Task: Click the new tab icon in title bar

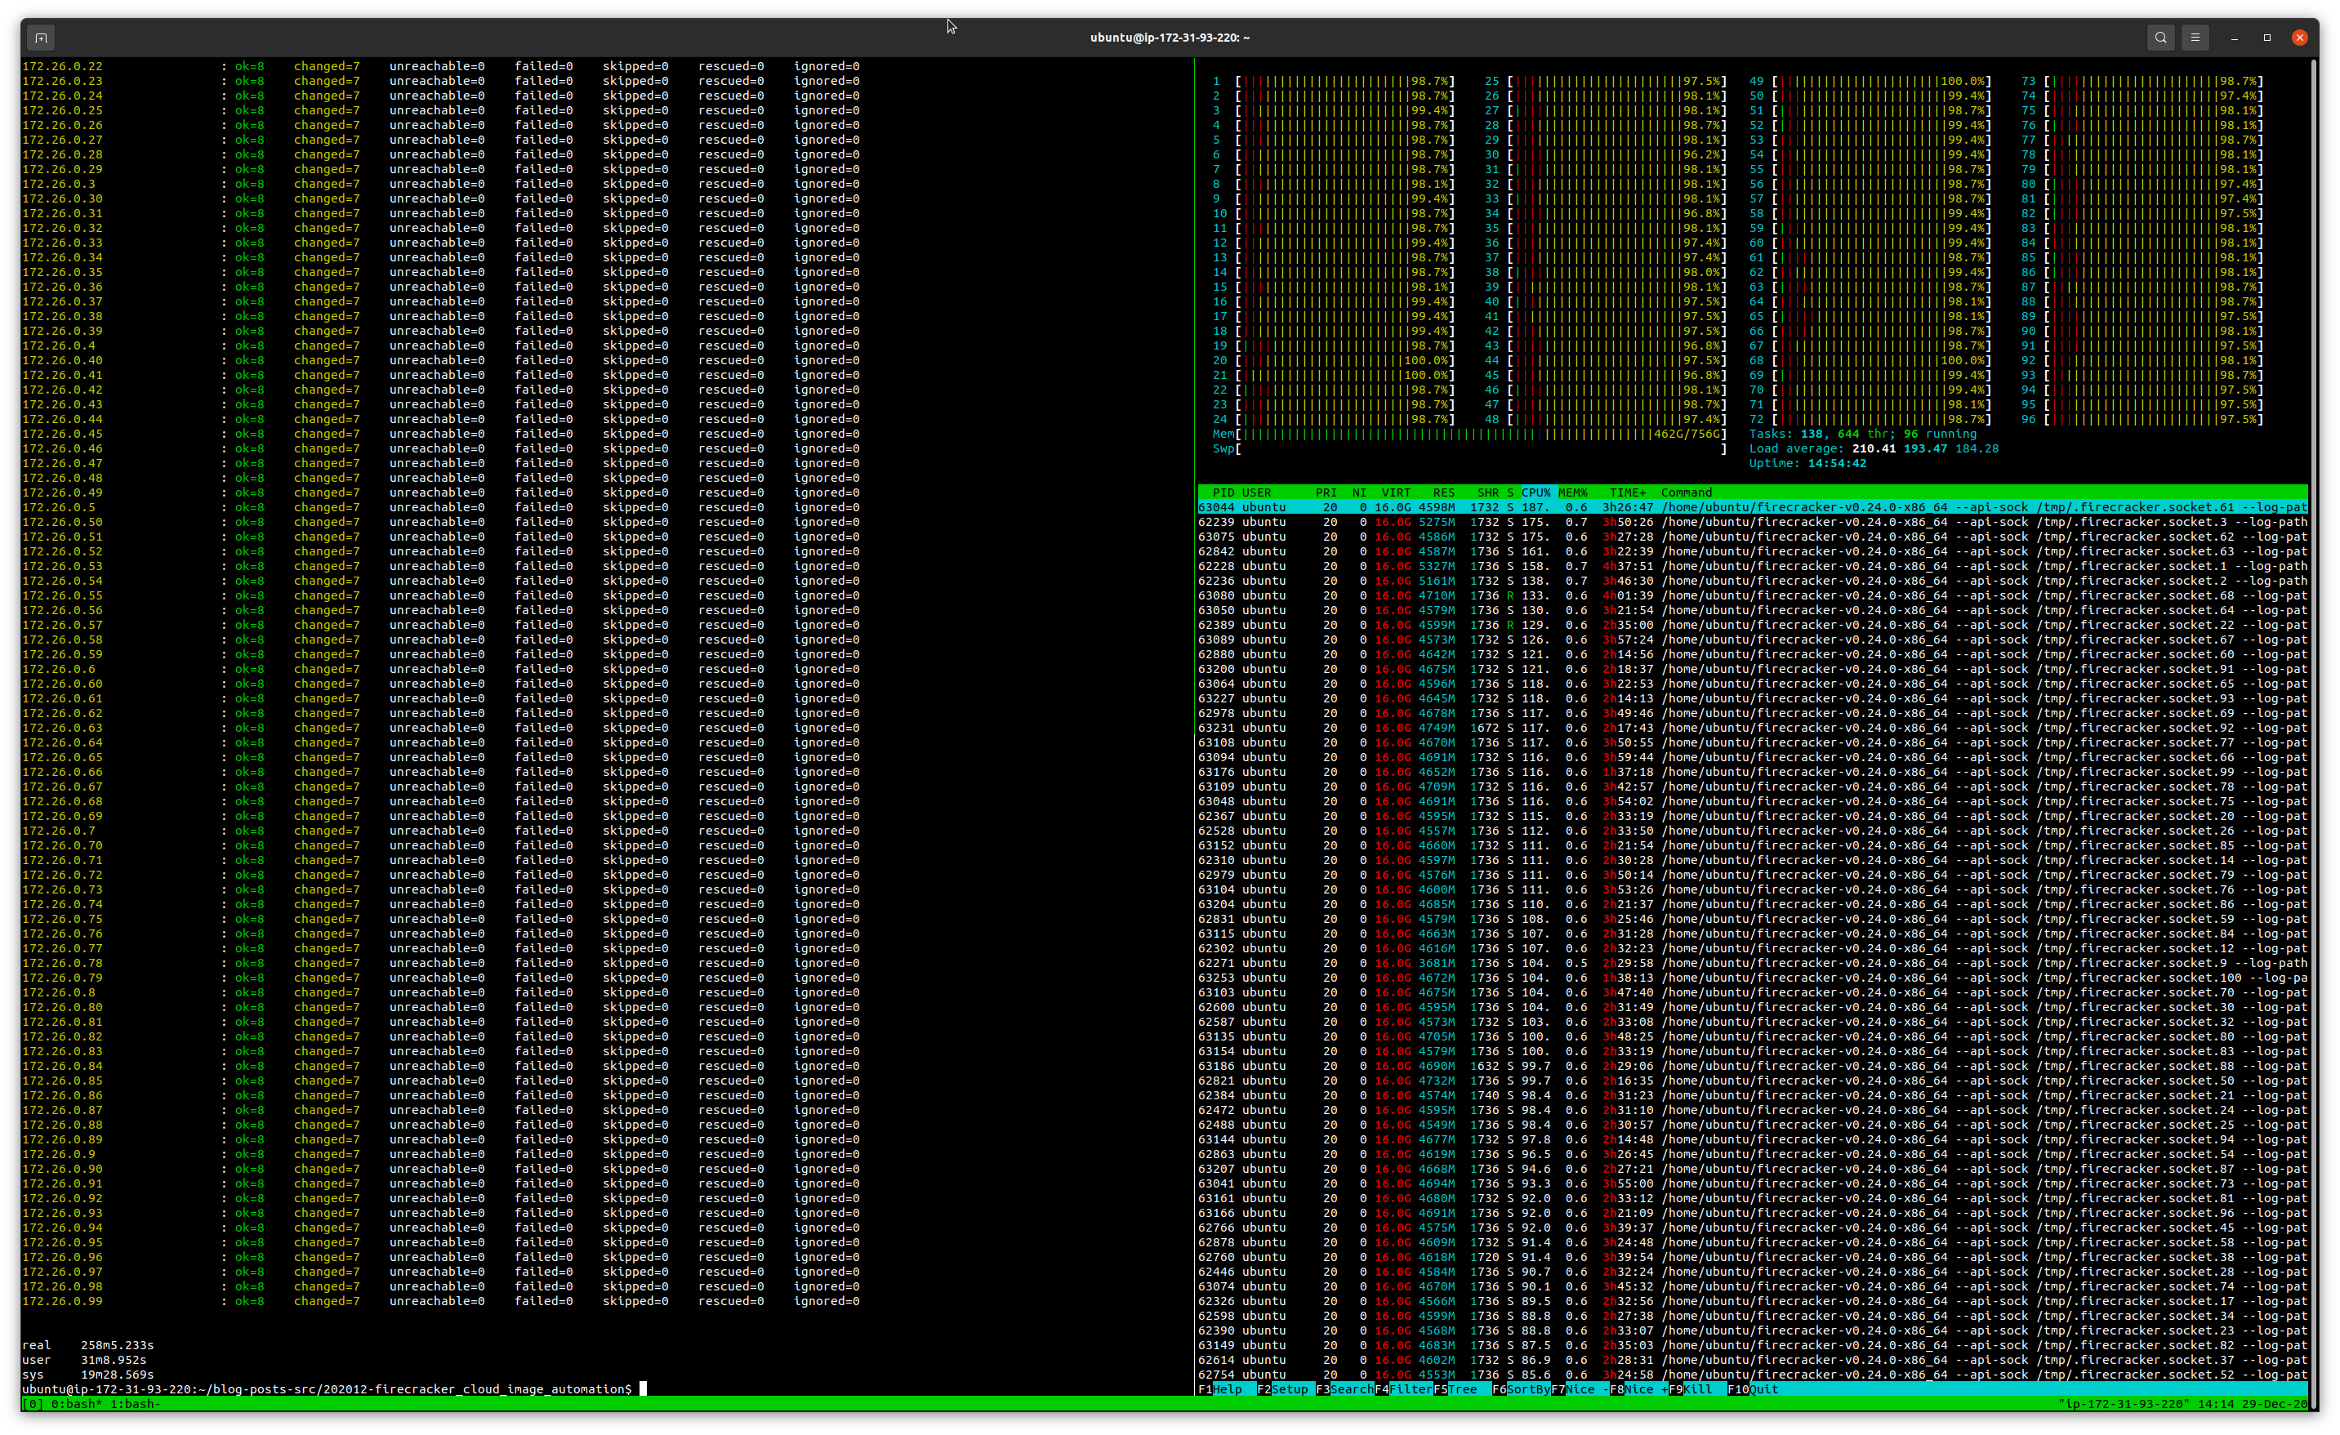Action: click(41, 38)
